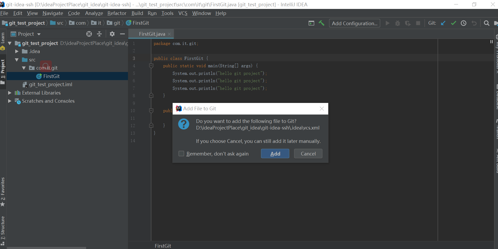The image size is (498, 249).
Task: Click the Debug bug icon
Action: point(398,23)
